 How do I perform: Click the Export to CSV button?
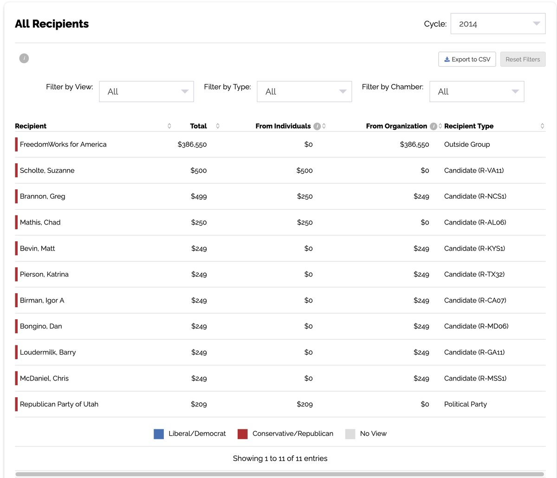[x=467, y=59]
